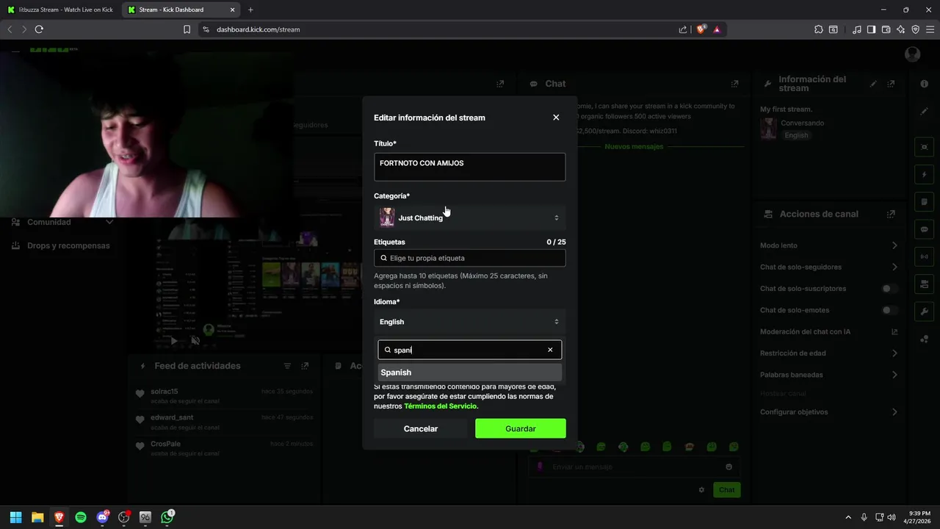940x529 pixels.
Task: Click the pencil icon in right sidebar
Action: pos(925,112)
